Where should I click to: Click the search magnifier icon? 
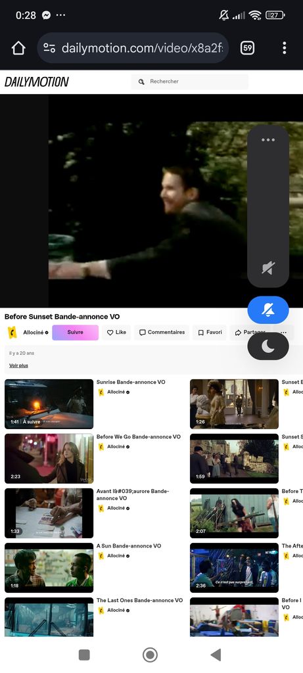tap(141, 81)
